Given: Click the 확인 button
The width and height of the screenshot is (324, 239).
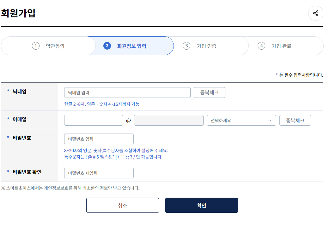Looking at the screenshot, I should point(201,205).
